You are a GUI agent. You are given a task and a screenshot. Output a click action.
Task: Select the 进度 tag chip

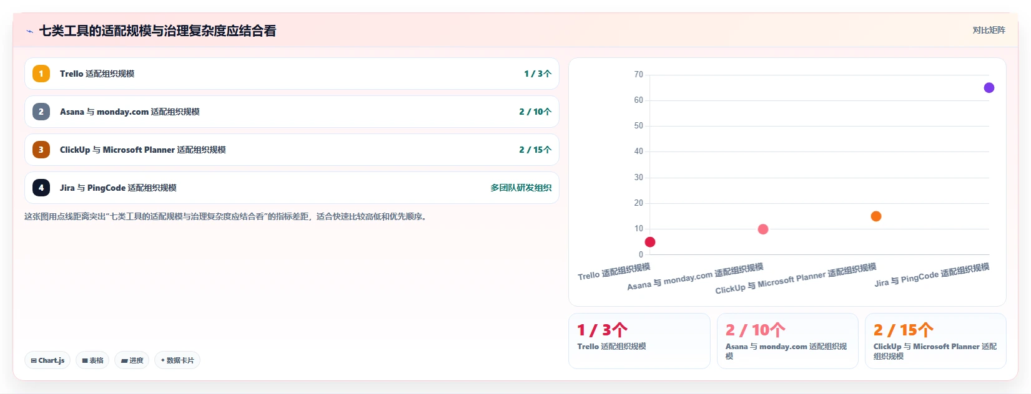tap(132, 360)
